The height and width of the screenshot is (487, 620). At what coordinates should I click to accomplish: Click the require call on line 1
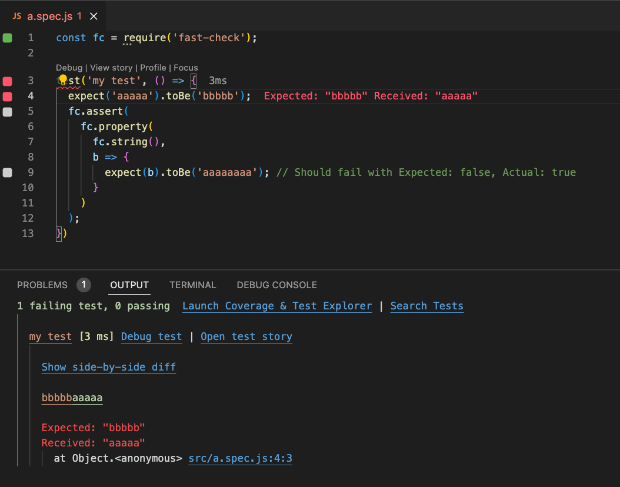[145, 38]
